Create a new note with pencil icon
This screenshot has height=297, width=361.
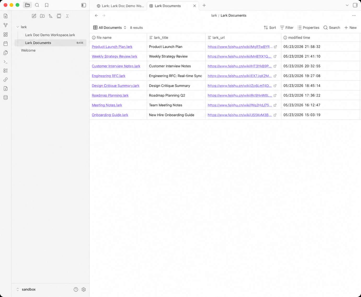tap(34, 16)
